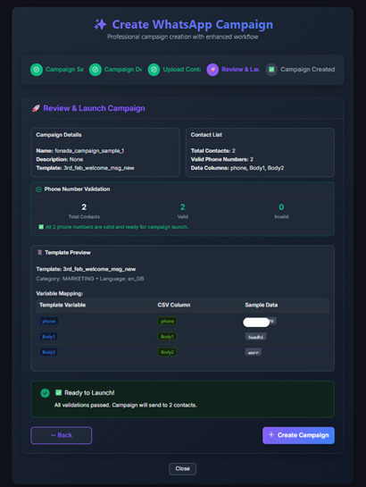Click the green phone CSV column tag
This screenshot has width=366, height=487.
[167, 321]
